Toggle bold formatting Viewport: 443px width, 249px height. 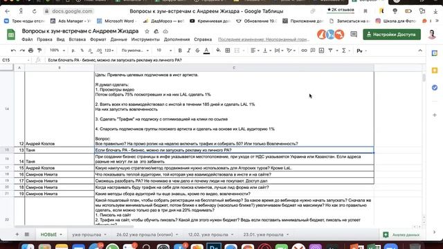[x=180, y=50]
